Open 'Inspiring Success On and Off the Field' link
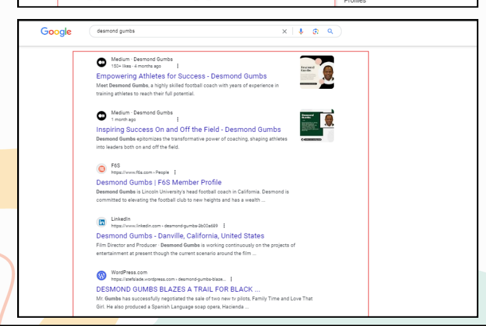Screen dimensions: 486x326 click(188, 129)
